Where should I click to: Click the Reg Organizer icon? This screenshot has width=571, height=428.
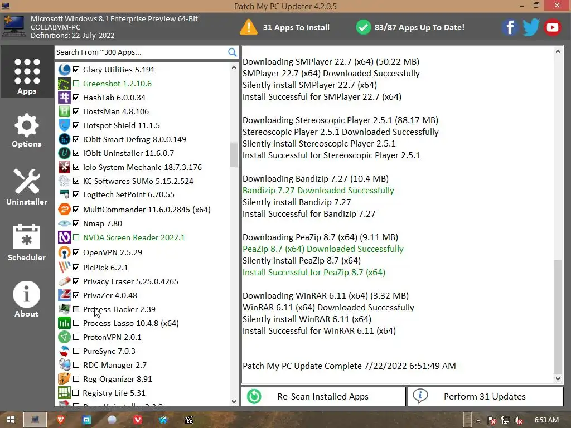click(x=64, y=379)
